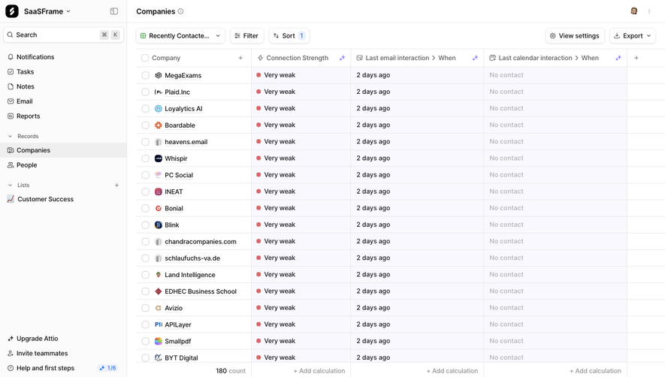Click the info icon next to Companies title
The height and width of the screenshot is (377, 665).
coord(180,11)
